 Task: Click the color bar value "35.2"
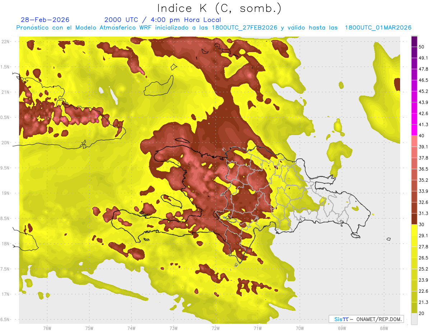point(423,180)
